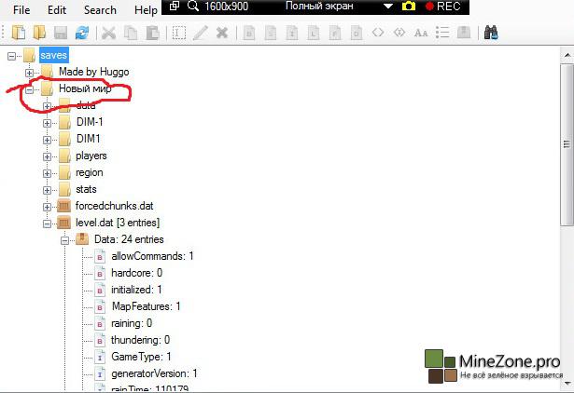The image size is (574, 393).
Task: Click the Open Folder toolbar icon
Action: pos(39,34)
